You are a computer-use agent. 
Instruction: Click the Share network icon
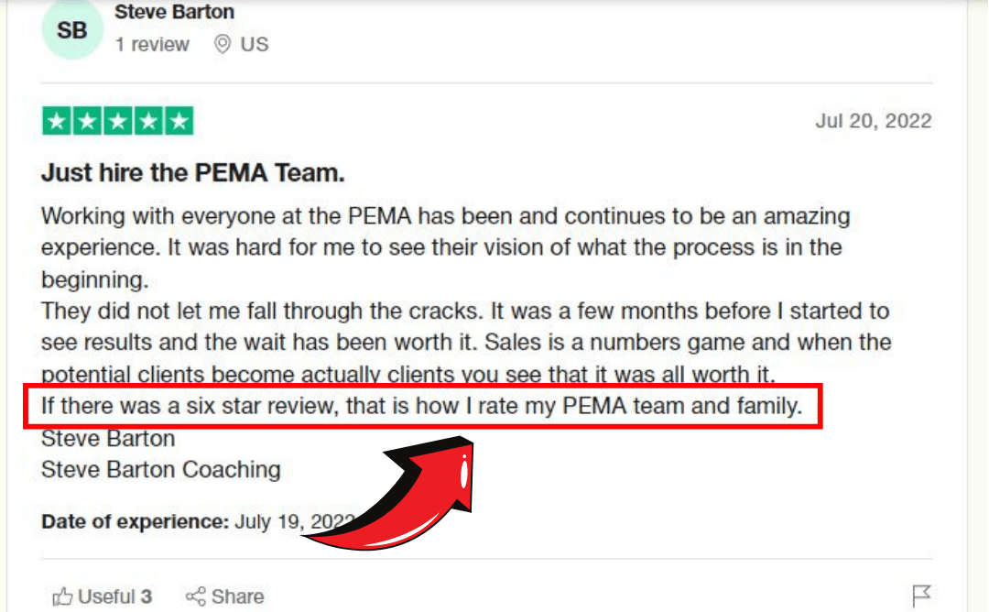coord(196,596)
